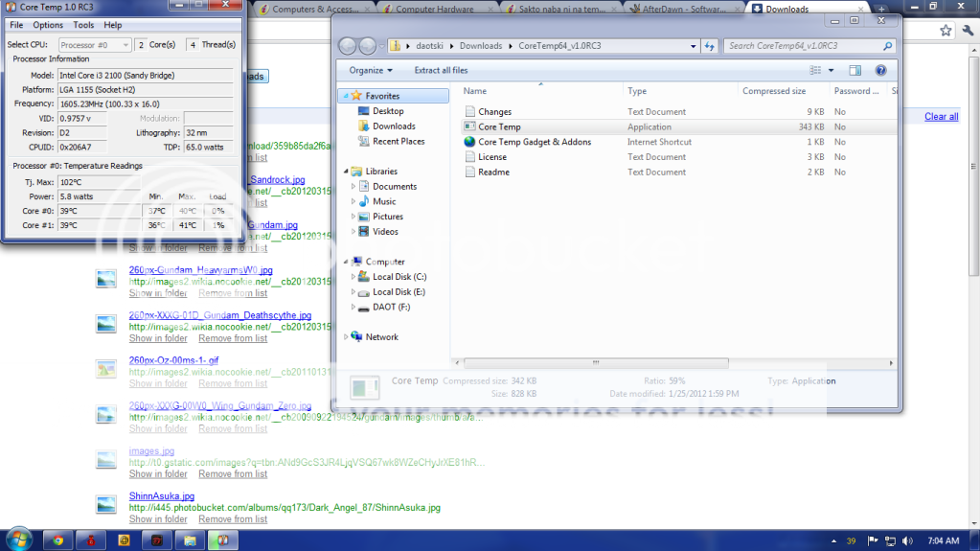This screenshot has height=551, width=980.
Task: Expand the Music library
Action: click(x=353, y=201)
